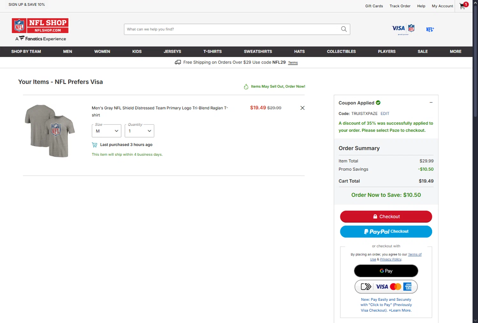
Task: Click the red Checkout button
Action: pos(386,217)
